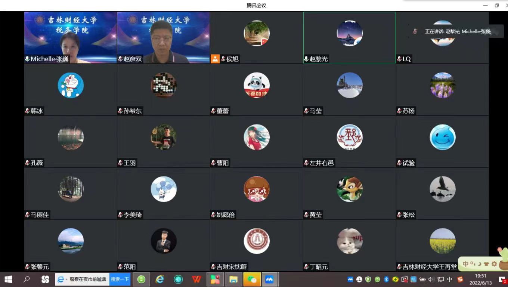Toggle punctuation mode on the IME bar

pos(473,264)
